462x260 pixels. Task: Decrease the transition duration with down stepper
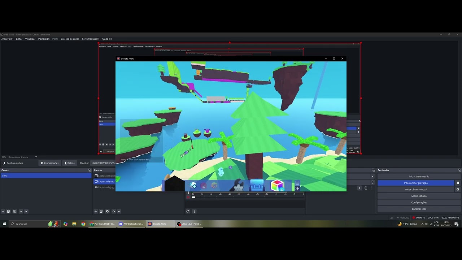(x=372, y=183)
